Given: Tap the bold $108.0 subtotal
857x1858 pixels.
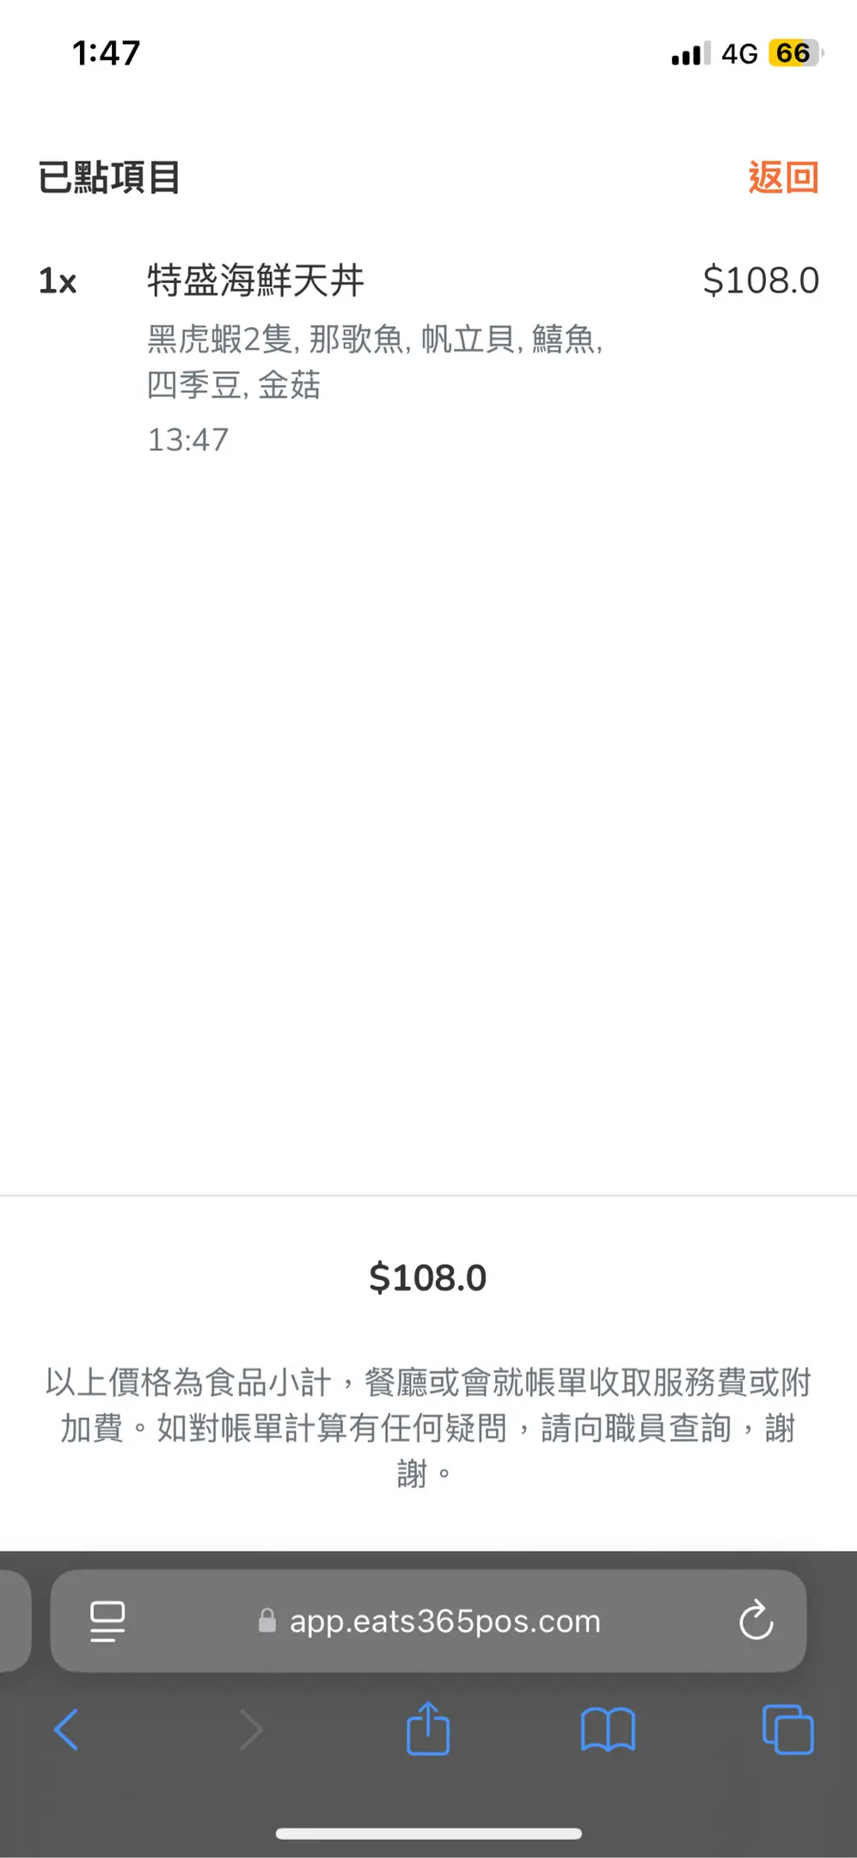Looking at the screenshot, I should [428, 1277].
